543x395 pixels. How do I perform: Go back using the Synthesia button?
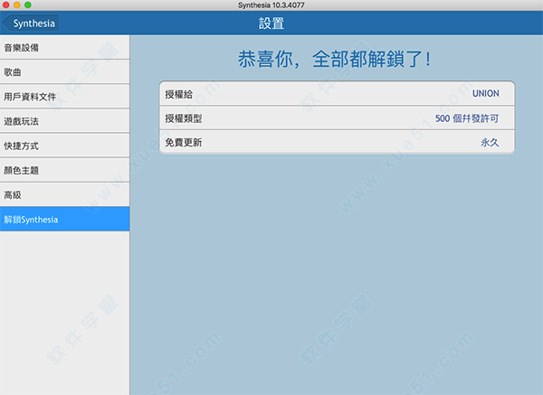(x=31, y=24)
